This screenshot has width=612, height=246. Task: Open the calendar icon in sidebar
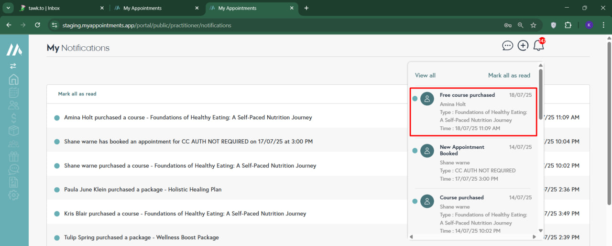pyautogui.click(x=13, y=92)
